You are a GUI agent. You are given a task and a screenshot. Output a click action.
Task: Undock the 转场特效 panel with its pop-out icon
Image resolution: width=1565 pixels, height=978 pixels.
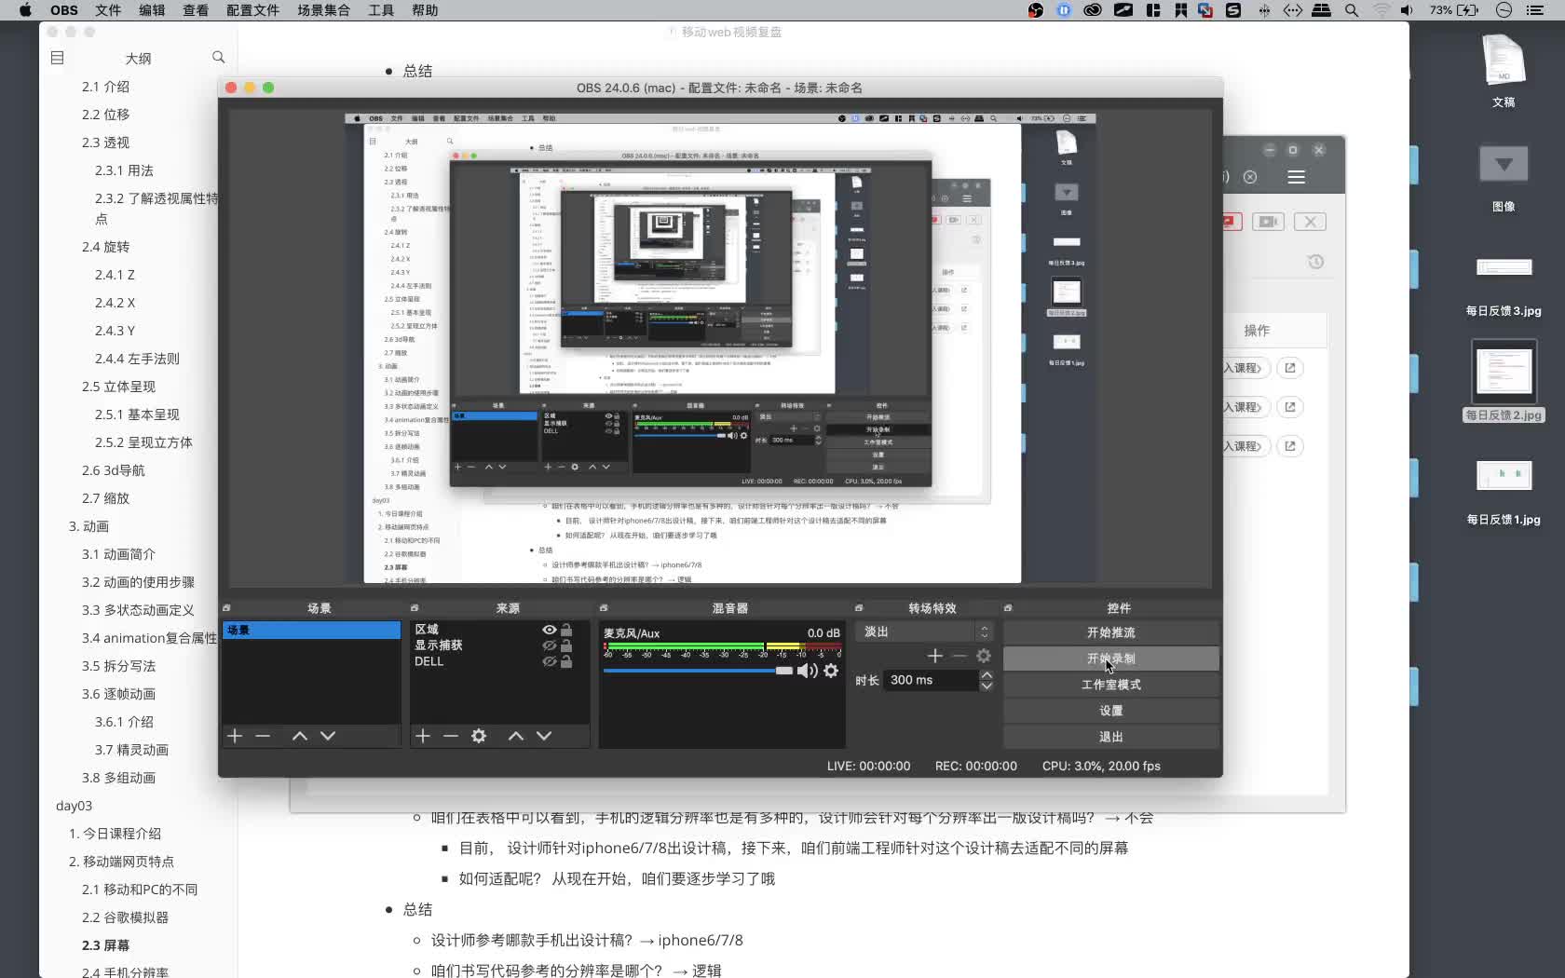click(x=859, y=608)
